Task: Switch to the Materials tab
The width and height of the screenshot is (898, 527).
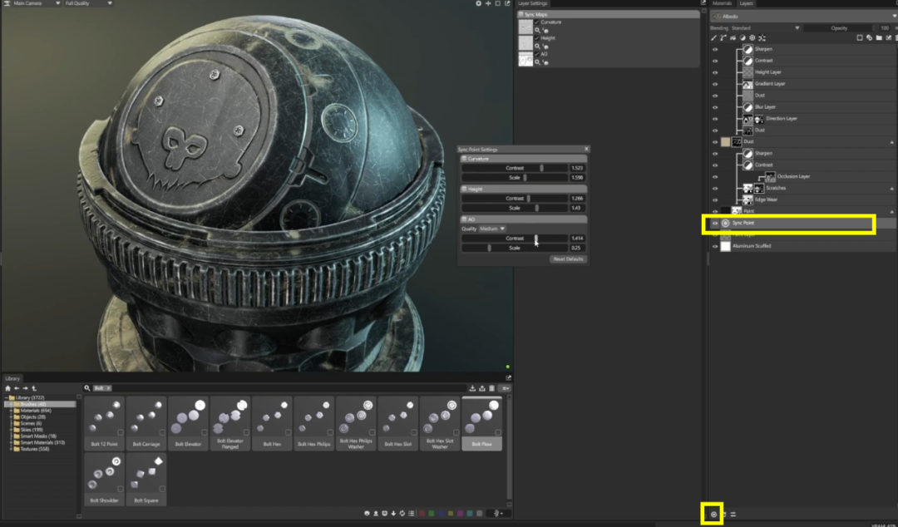Action: [x=723, y=3]
